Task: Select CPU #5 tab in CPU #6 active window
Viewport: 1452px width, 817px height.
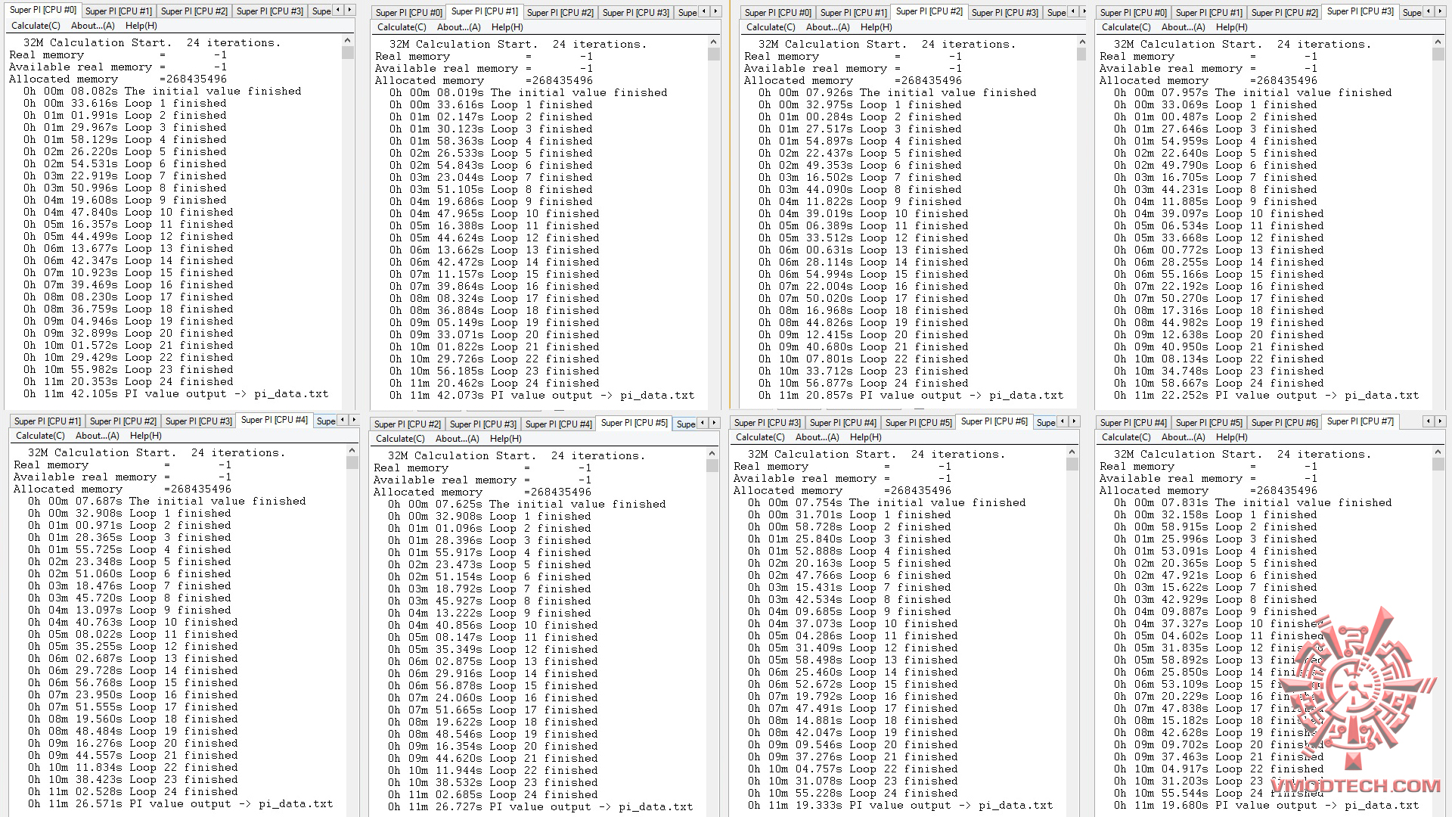Action: click(918, 423)
